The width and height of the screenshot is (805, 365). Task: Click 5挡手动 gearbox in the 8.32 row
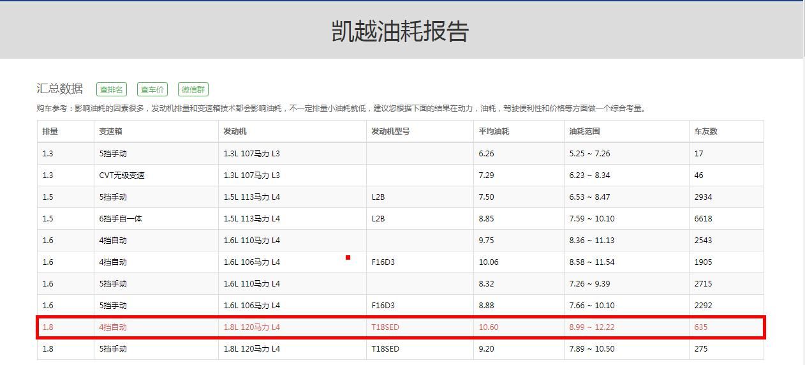[x=113, y=283]
